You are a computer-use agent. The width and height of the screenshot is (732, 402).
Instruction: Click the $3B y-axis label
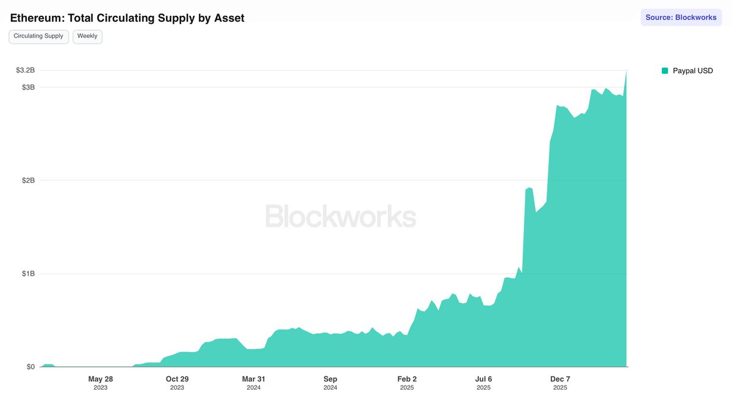pos(28,87)
